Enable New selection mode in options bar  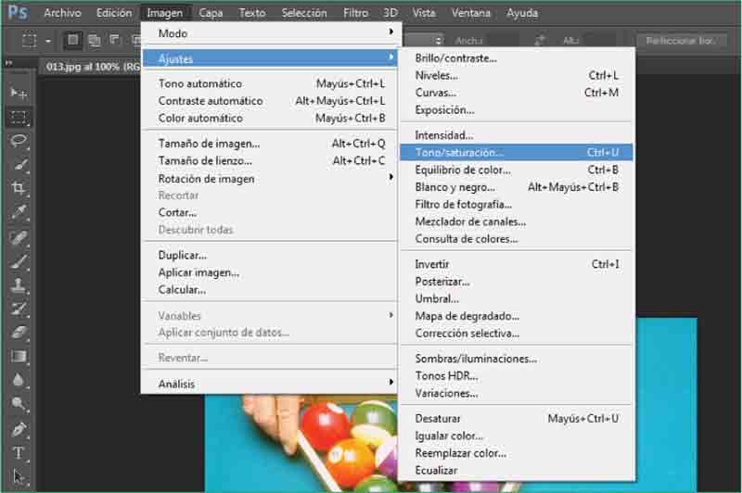[x=73, y=41]
